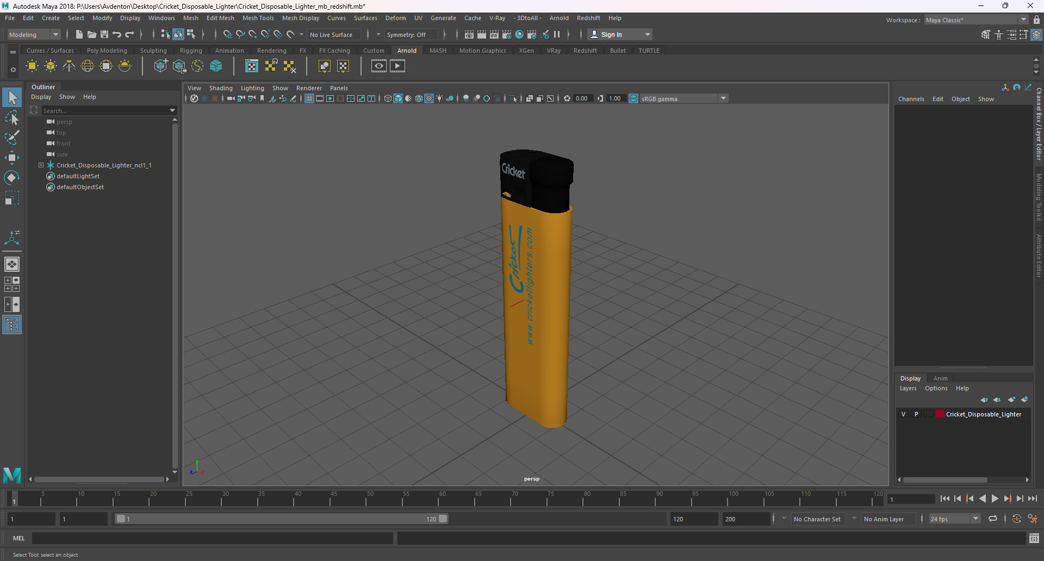Open the Outliner panel layout icon
Viewport: 1044px width, 561px height.
click(12, 325)
